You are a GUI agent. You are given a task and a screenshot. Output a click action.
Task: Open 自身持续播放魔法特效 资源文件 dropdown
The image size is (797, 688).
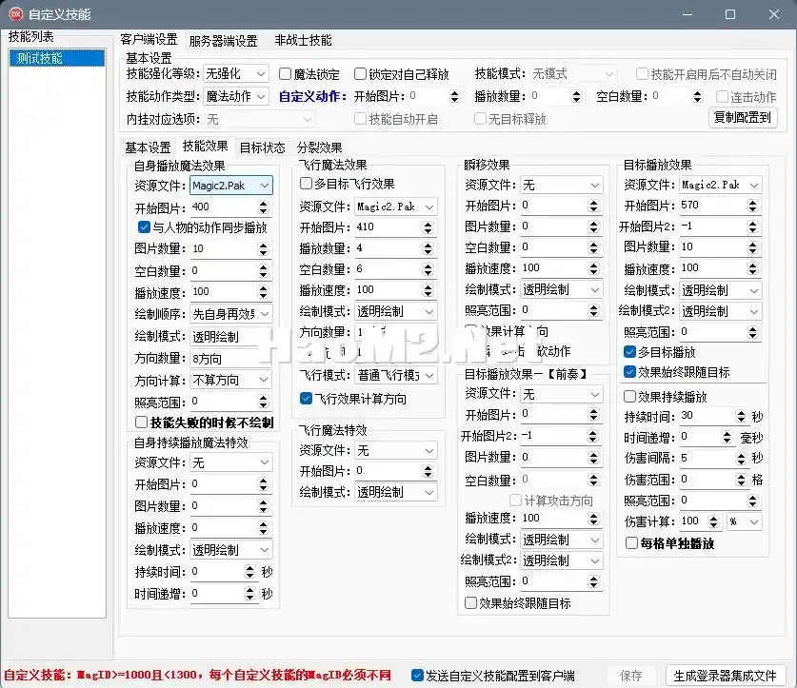click(231, 462)
